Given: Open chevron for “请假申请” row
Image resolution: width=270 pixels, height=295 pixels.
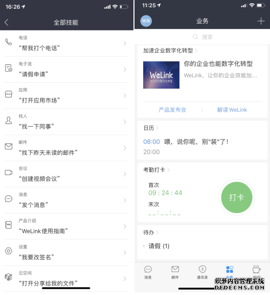Looking at the screenshot, I should point(125,69).
